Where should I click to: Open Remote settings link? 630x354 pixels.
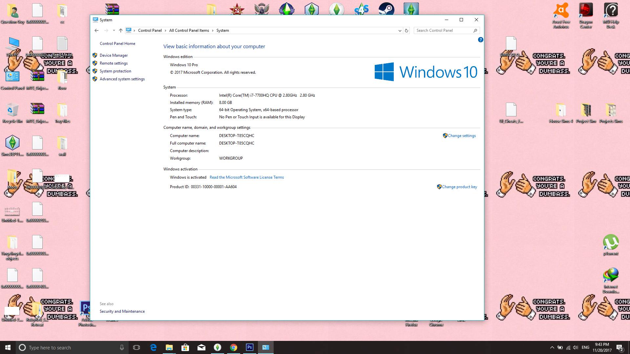(x=114, y=63)
